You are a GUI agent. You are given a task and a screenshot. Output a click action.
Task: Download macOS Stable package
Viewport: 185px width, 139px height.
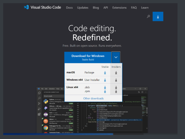(105, 73)
